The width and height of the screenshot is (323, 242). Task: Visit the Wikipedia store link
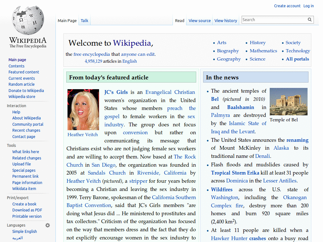(22, 96)
